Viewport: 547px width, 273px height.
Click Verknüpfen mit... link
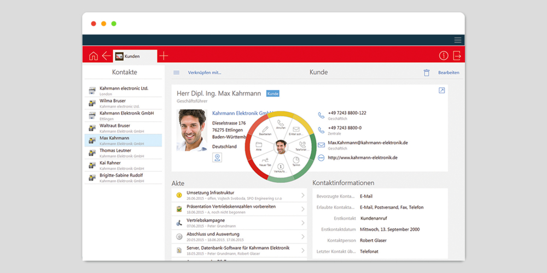tap(205, 73)
